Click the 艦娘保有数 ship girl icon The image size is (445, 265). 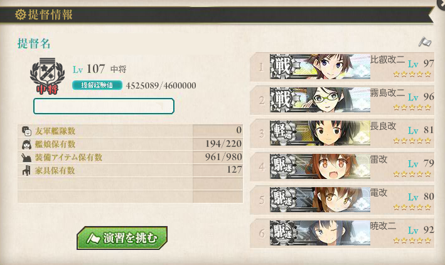point(26,144)
